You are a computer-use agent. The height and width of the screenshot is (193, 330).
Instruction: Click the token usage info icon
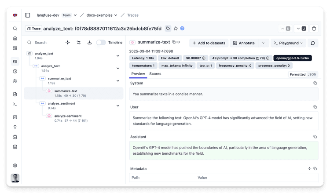pyautogui.click(x=268, y=58)
